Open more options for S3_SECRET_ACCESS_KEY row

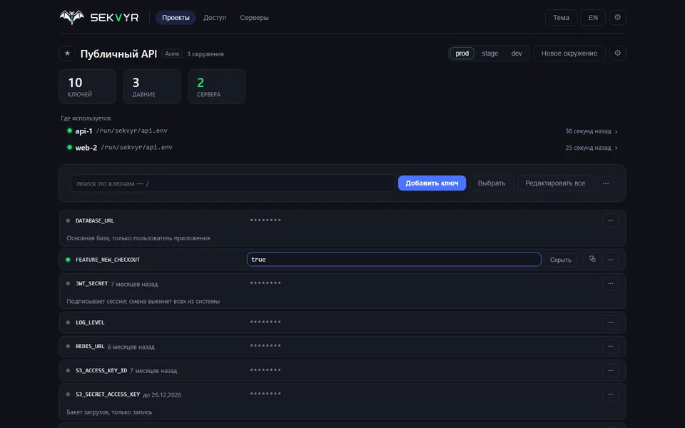[x=610, y=394]
